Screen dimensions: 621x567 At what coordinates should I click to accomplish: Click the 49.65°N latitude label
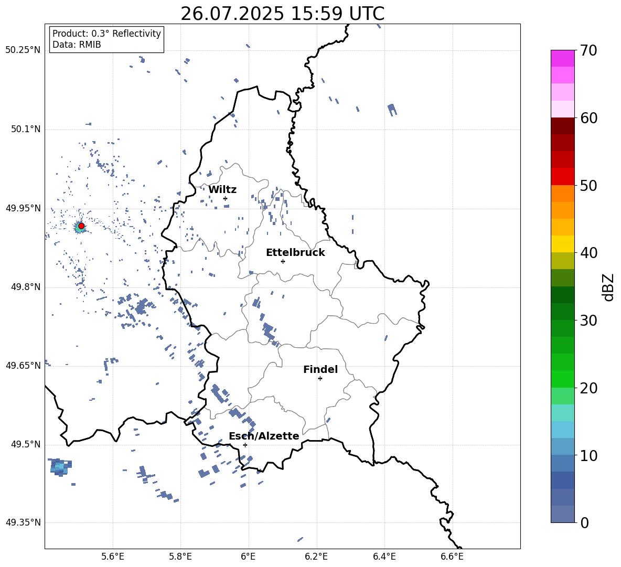click(x=23, y=366)
